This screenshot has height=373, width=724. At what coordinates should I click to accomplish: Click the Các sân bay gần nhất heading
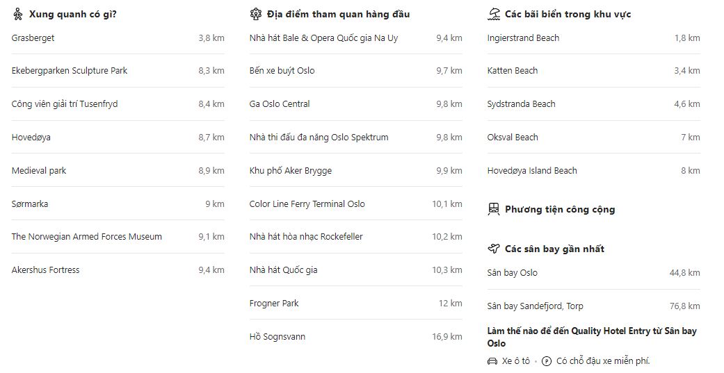coord(554,249)
